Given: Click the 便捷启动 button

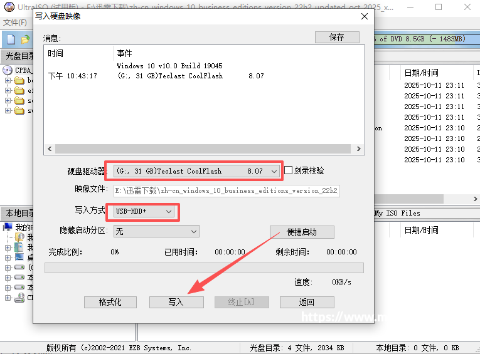Looking at the screenshot, I should click(302, 232).
